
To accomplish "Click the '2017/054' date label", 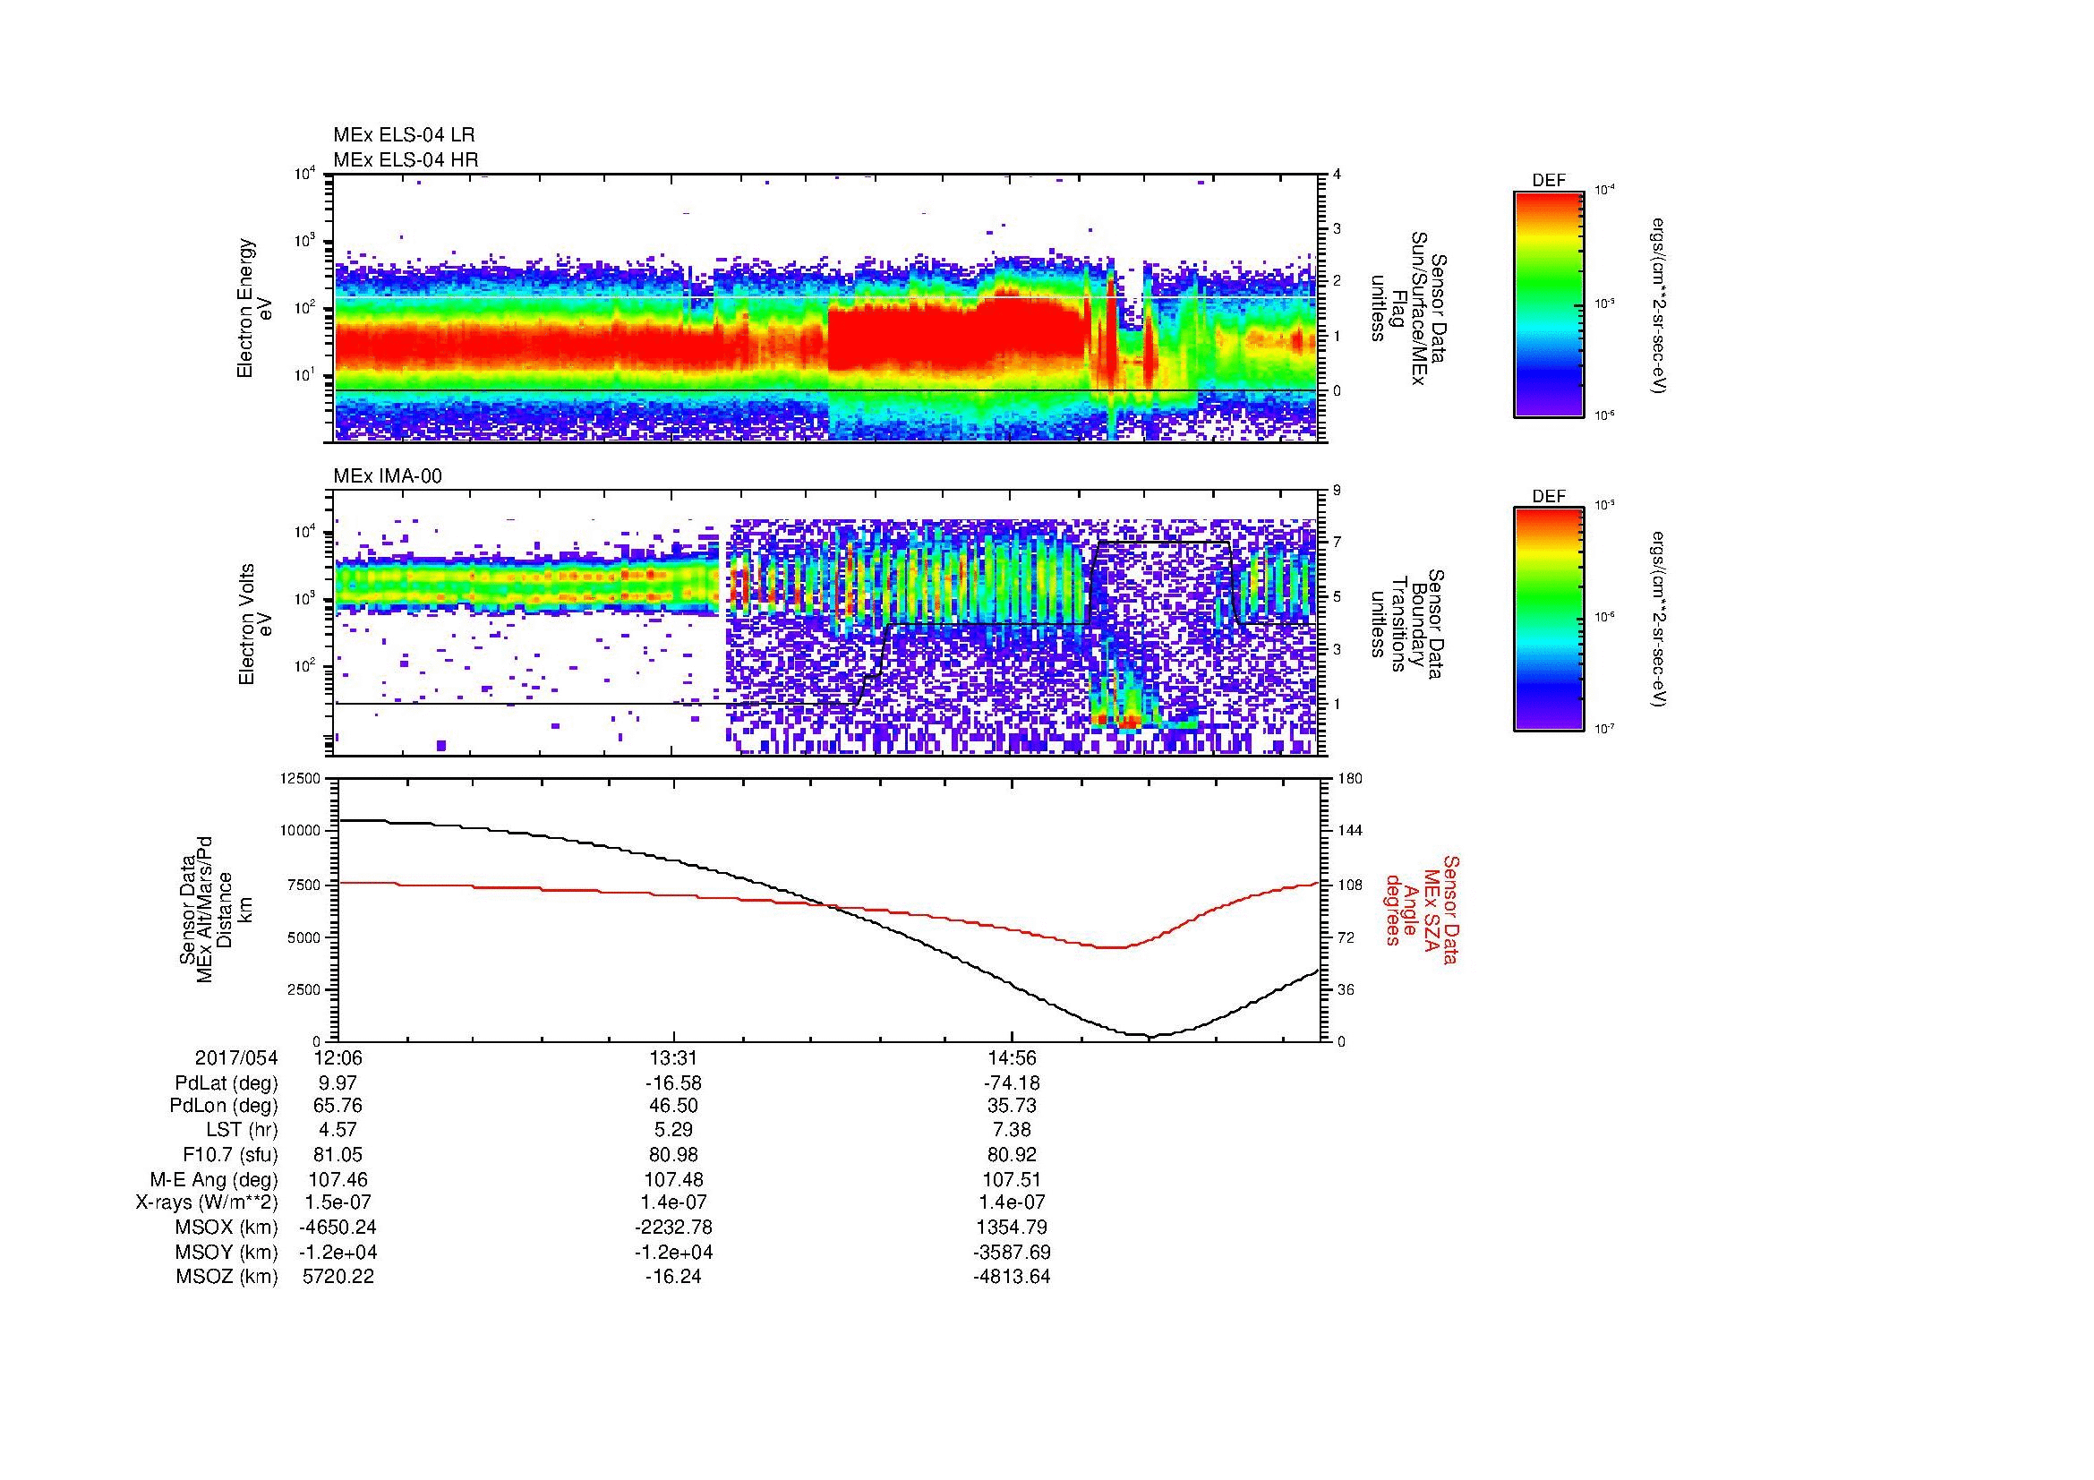I will tap(236, 1057).
